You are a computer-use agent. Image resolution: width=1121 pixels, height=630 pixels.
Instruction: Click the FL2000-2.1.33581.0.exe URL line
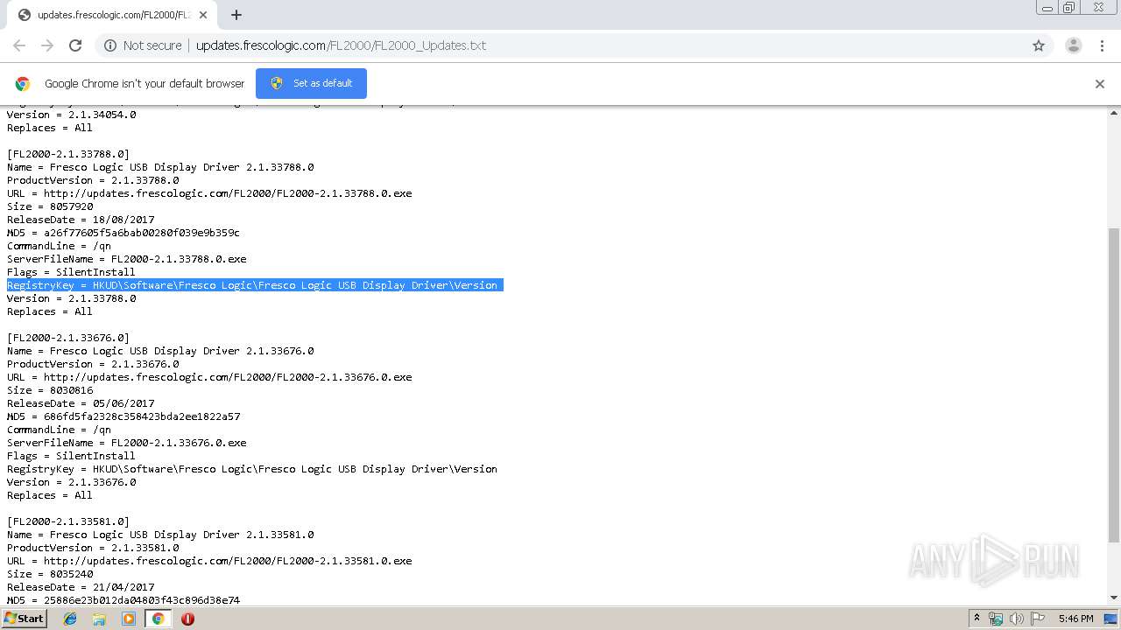click(x=209, y=561)
